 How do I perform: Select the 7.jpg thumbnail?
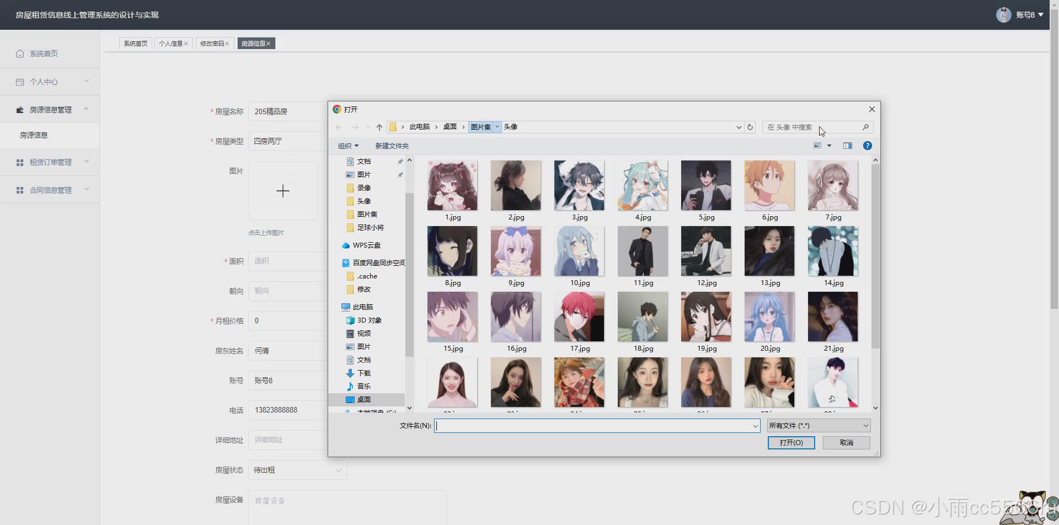[833, 186]
